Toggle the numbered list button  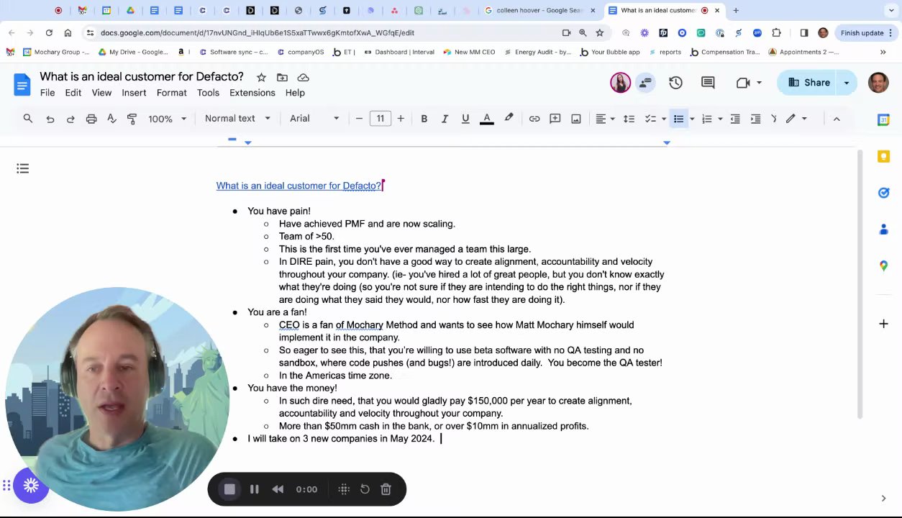coord(707,119)
